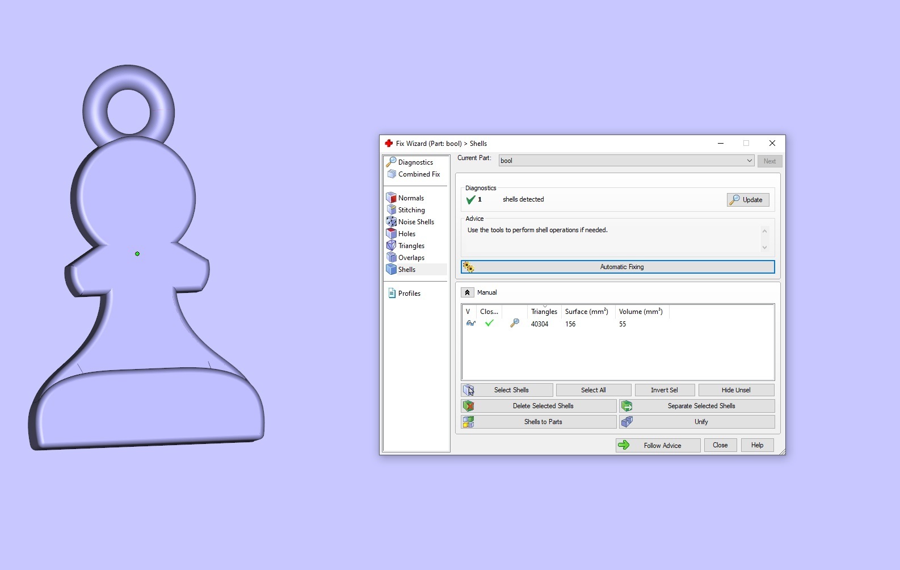Click the Triangles cube icon
The width and height of the screenshot is (900, 570).
click(391, 246)
